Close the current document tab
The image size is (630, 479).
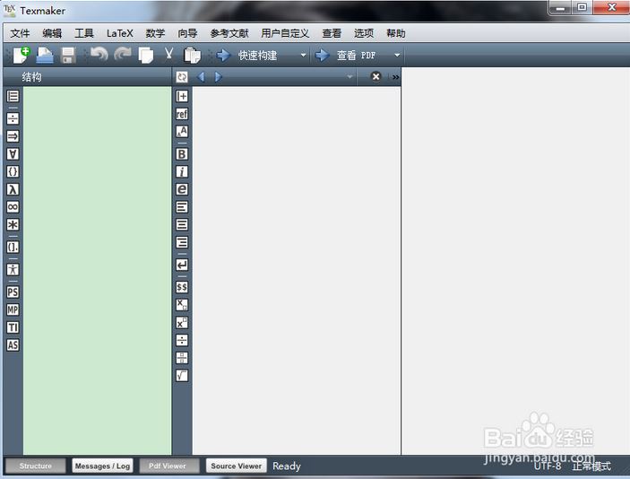375,77
